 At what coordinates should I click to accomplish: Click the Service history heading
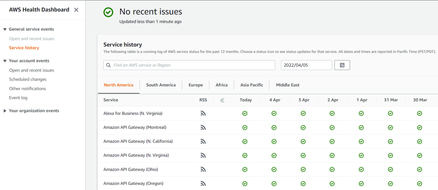[123, 45]
